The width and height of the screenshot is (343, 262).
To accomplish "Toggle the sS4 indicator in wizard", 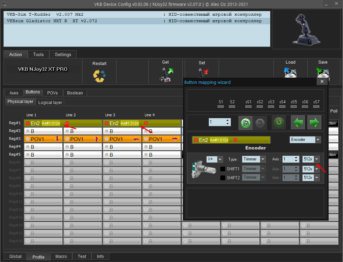I will (x=282, y=107).
